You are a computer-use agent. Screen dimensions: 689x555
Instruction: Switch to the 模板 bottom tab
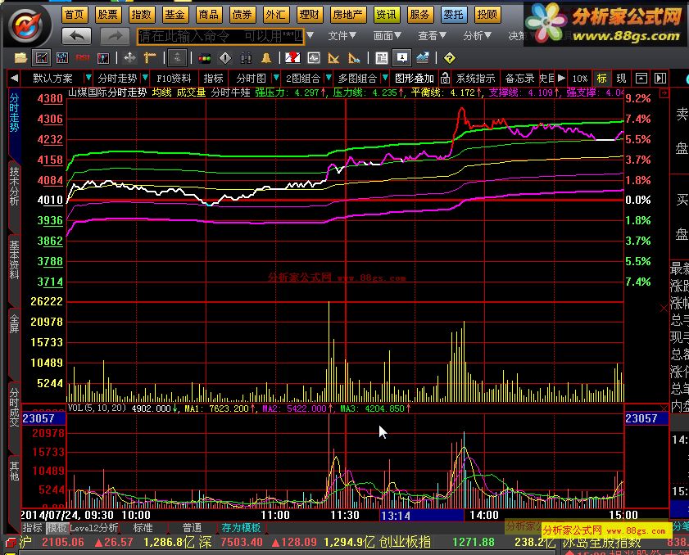(57, 527)
